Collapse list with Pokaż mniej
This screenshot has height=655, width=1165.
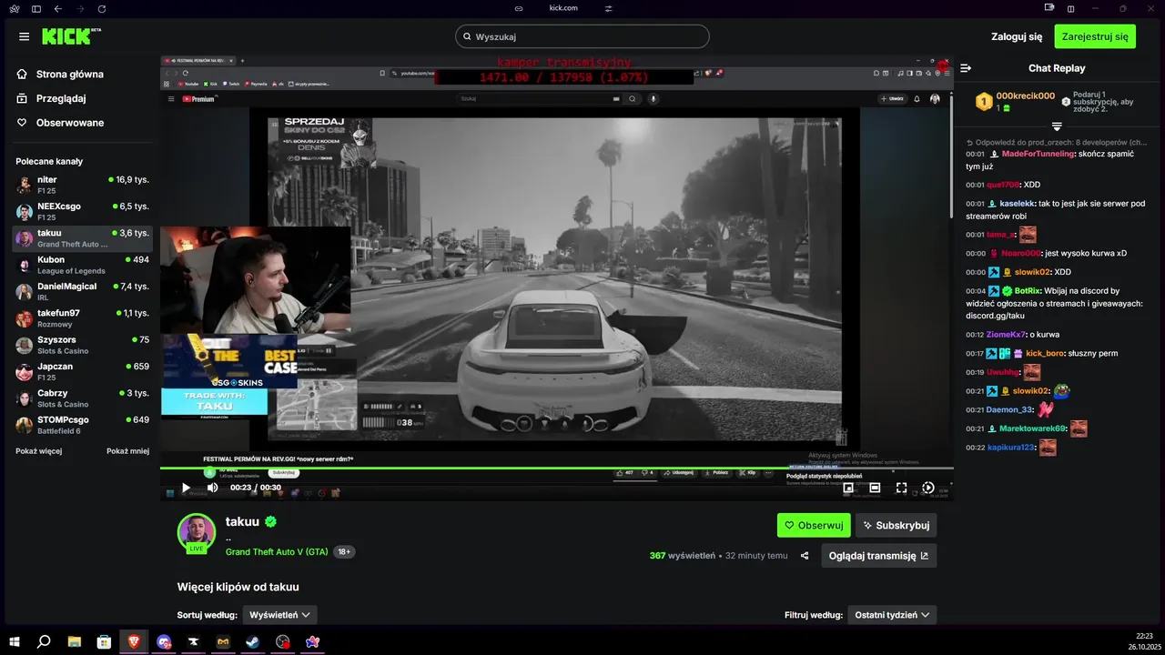[x=127, y=451]
